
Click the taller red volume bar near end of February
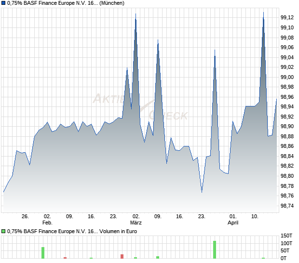tap(122, 257)
